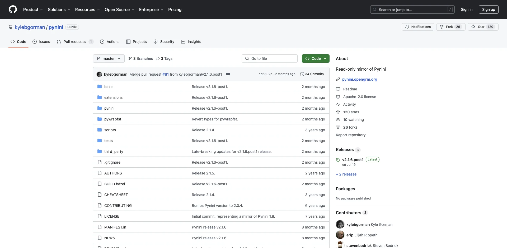Click the scripts folder icon
This screenshot has height=248, width=507.
click(x=100, y=130)
